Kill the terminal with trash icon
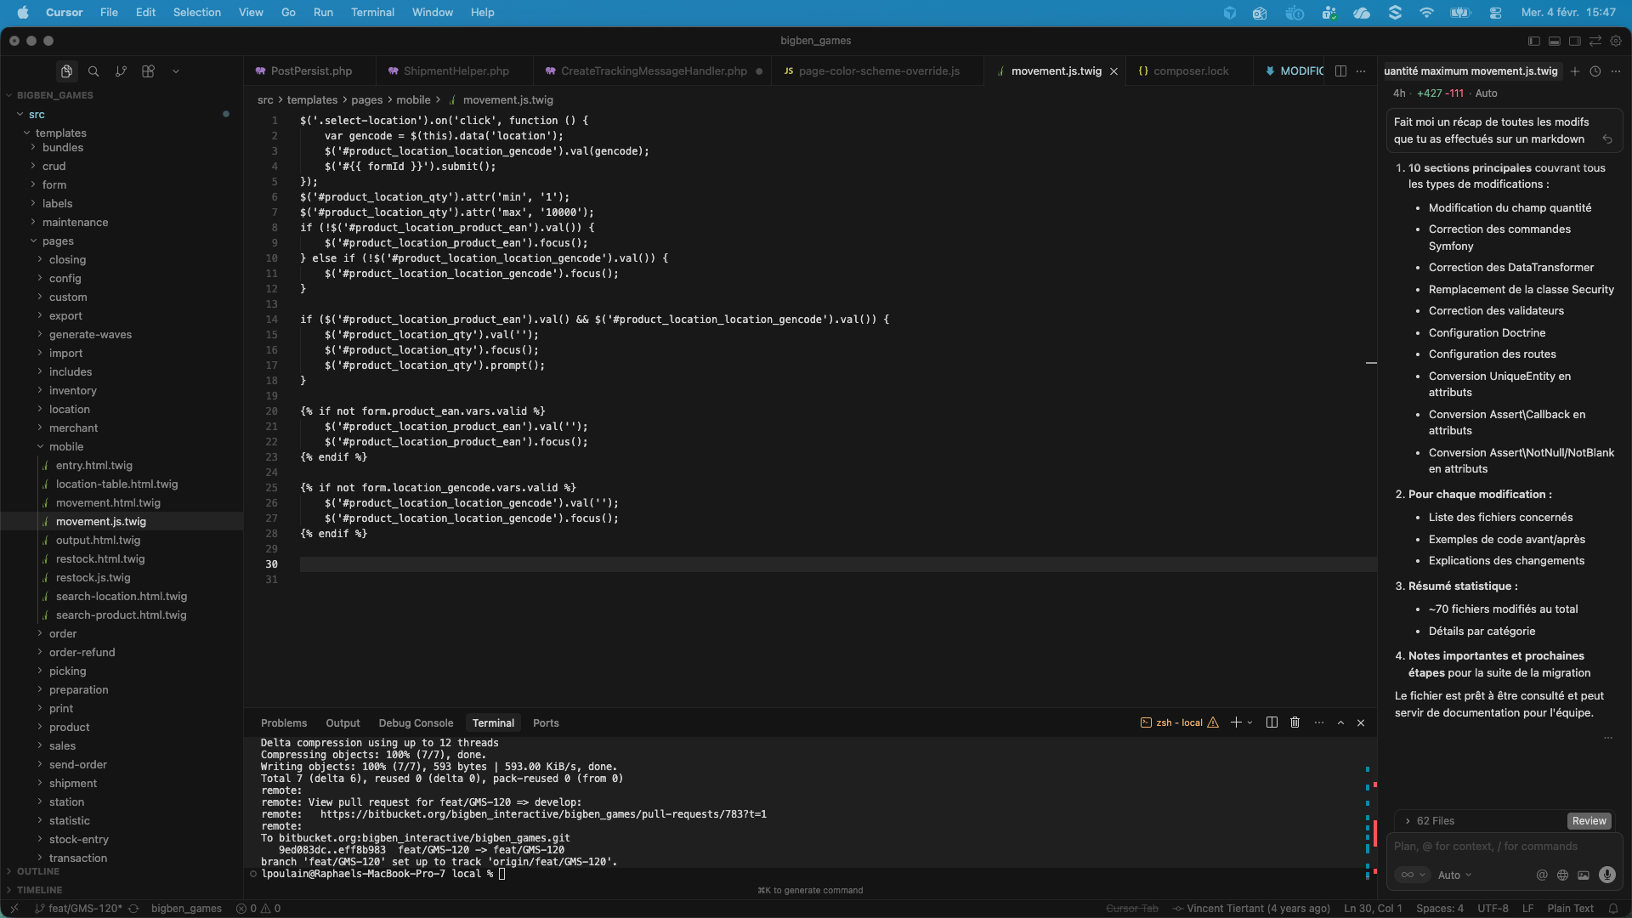This screenshot has width=1632, height=918. click(x=1295, y=722)
